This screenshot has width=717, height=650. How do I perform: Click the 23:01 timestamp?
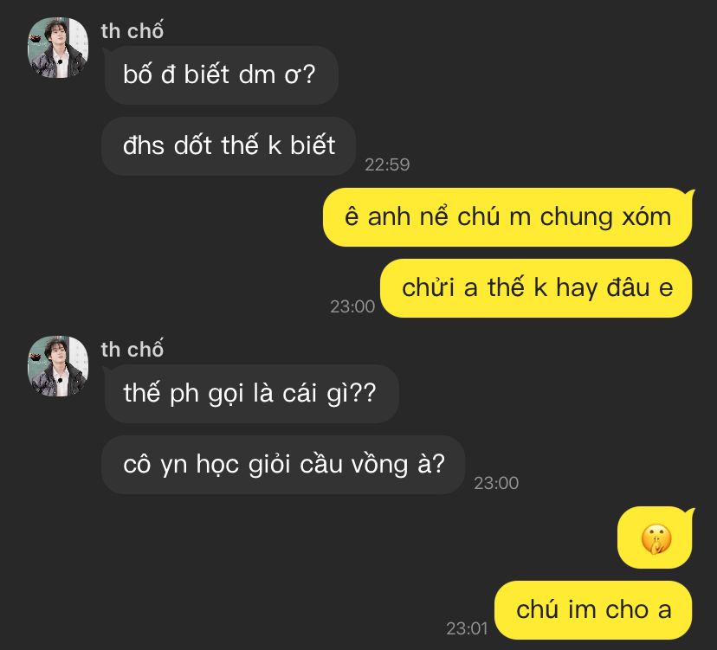(x=467, y=629)
